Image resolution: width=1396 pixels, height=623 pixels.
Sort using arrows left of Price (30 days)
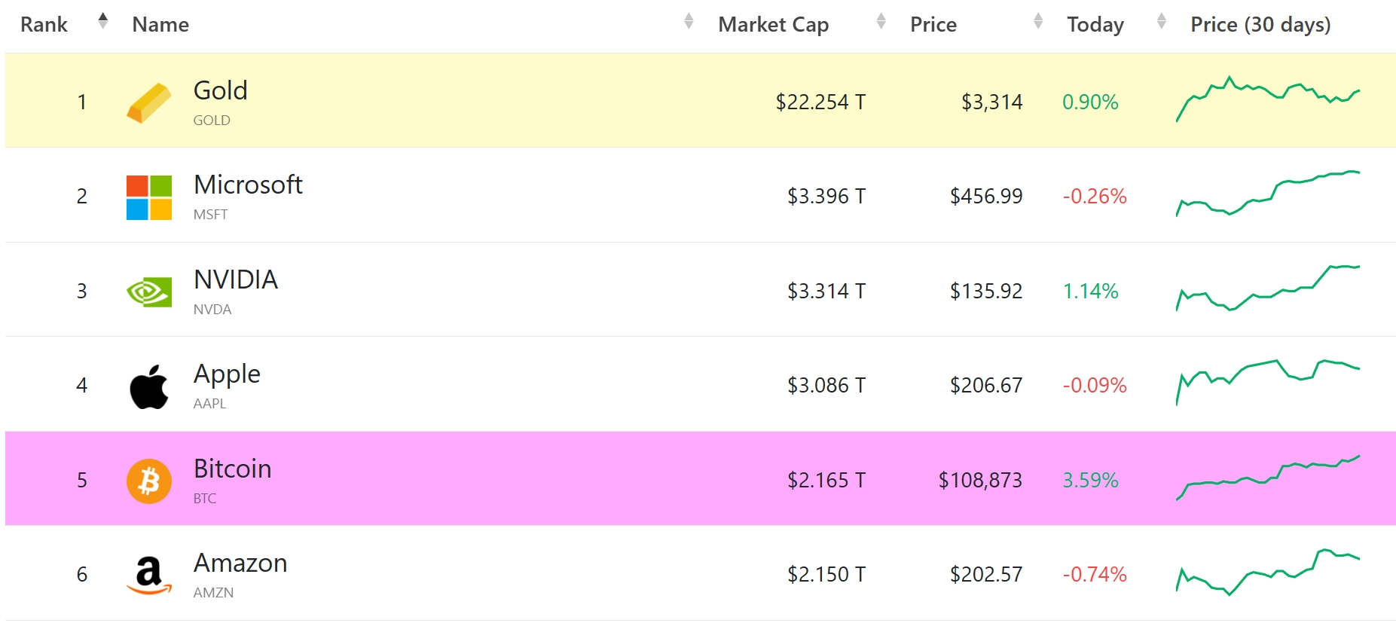pos(1161,22)
